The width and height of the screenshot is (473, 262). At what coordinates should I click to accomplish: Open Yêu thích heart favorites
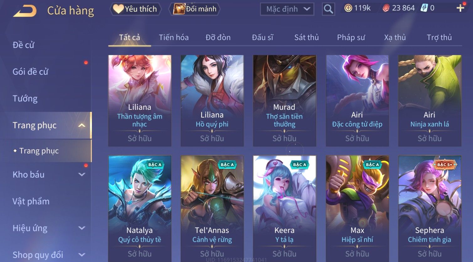pyautogui.click(x=135, y=9)
